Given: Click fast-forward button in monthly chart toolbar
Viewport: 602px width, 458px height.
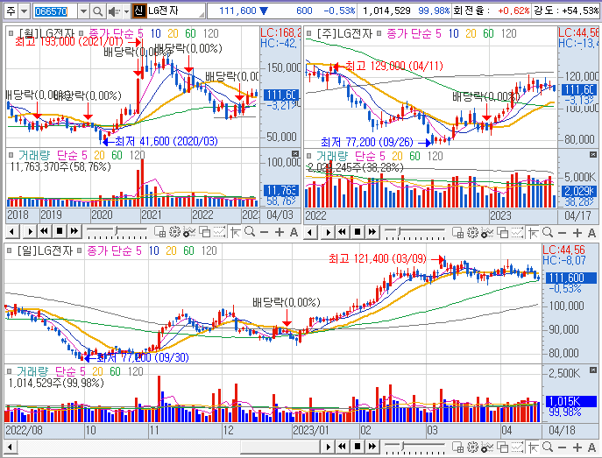Looking at the screenshot, I should pos(74,231).
